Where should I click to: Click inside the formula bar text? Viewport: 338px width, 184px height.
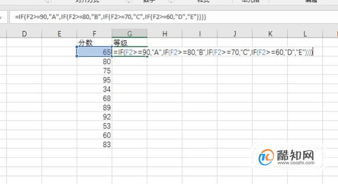click(111, 17)
